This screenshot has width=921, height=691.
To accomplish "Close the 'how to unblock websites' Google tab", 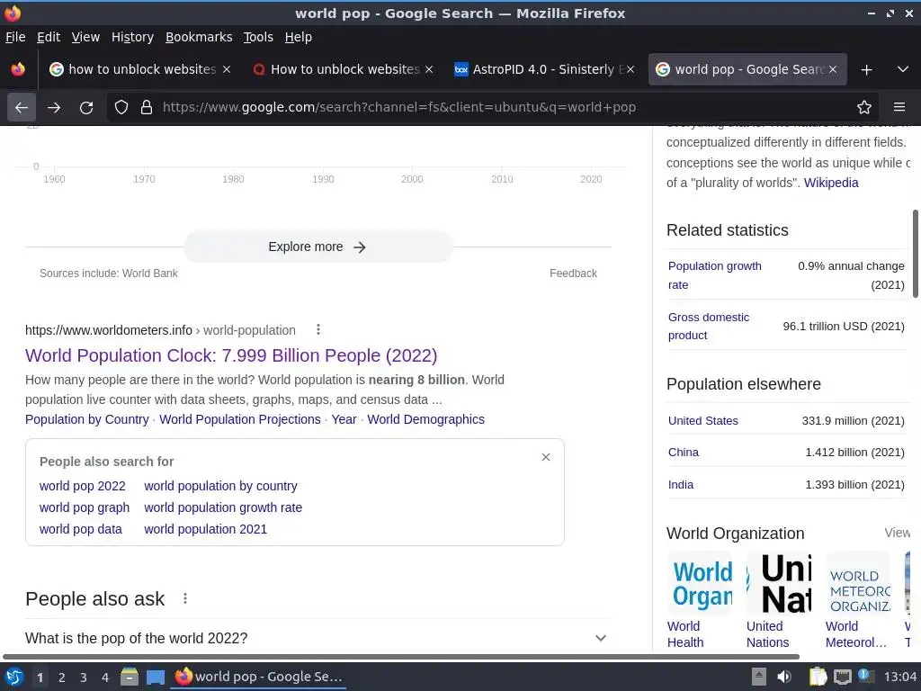I will 227,69.
